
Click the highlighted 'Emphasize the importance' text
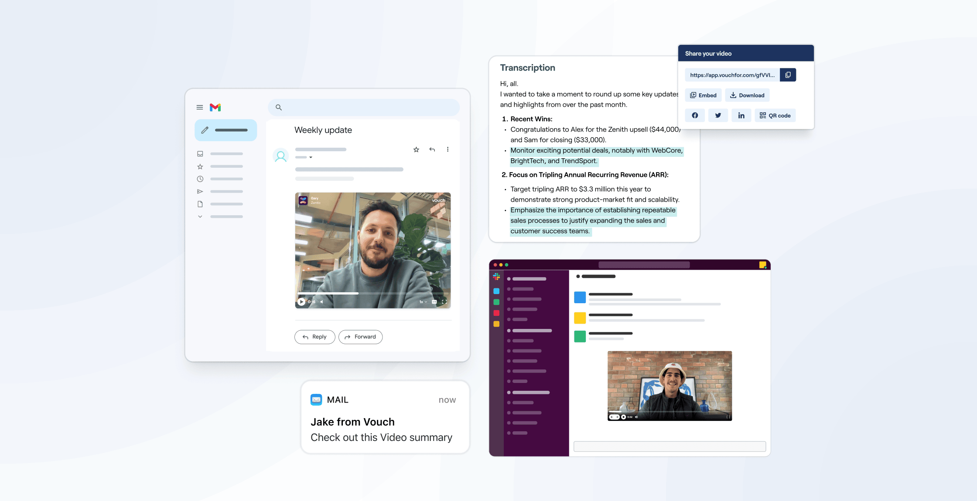tap(593, 220)
